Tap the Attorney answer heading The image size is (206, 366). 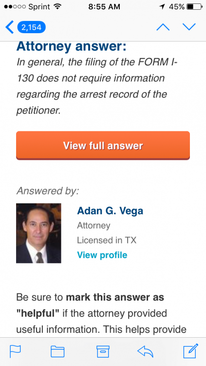[71, 47]
